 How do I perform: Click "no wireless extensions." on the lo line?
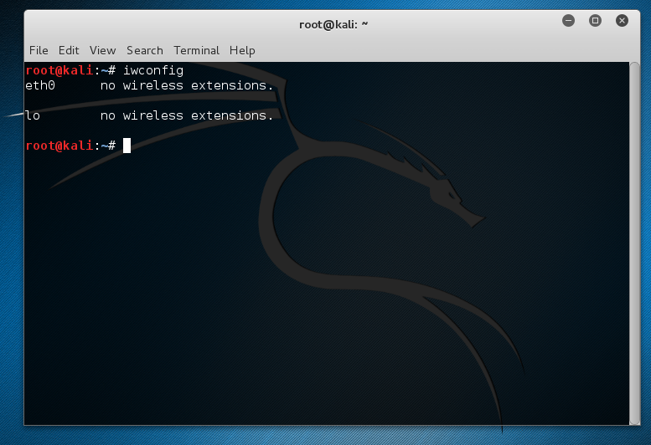[x=187, y=115]
